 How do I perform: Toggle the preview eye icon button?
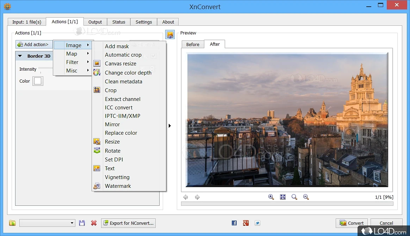(x=170, y=34)
